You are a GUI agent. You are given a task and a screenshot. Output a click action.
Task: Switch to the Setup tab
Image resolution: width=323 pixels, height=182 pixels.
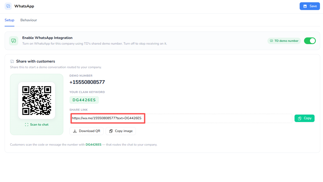tap(9, 20)
